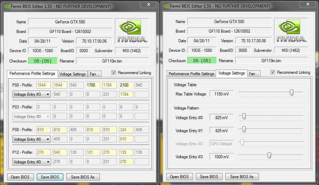Click the right window's title bar app icon
The image size is (319, 185).
[166, 6]
